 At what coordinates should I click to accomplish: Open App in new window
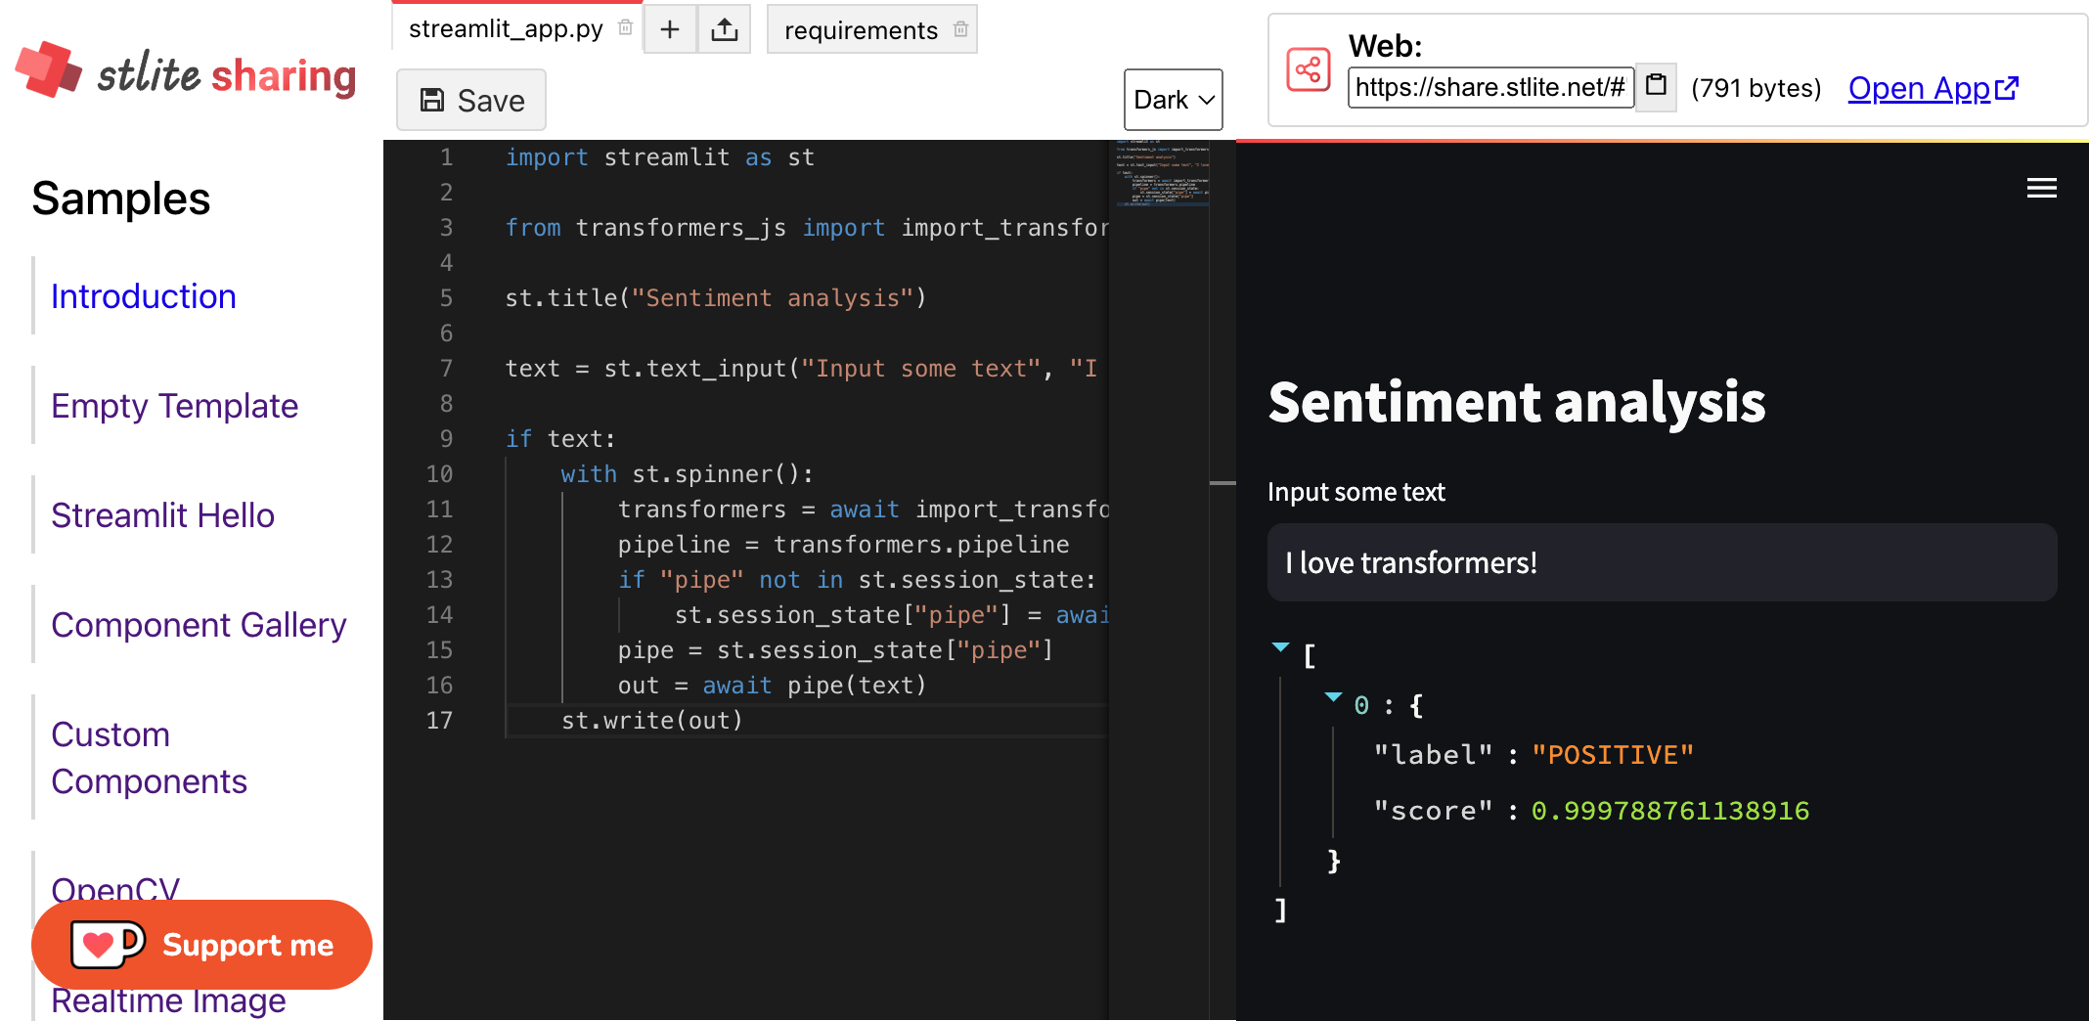tap(1933, 88)
